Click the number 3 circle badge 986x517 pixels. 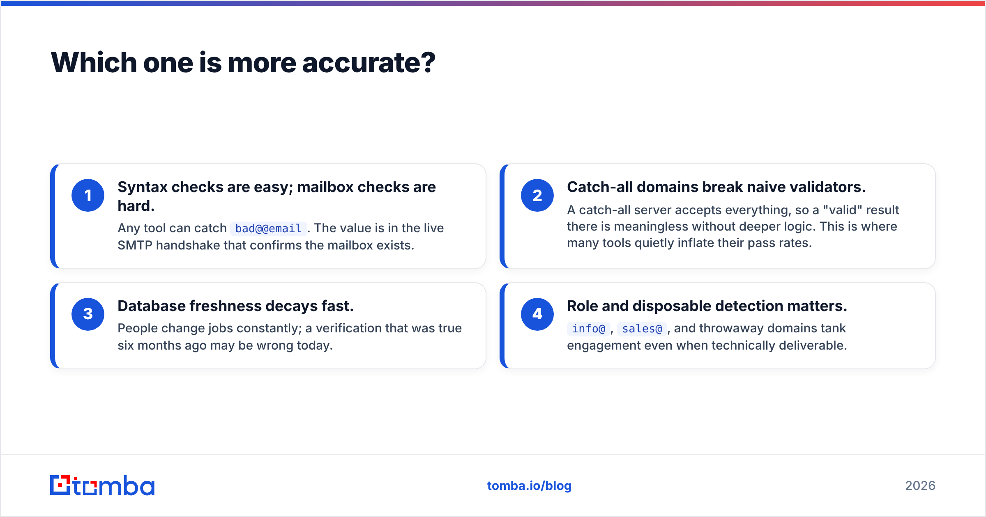[88, 314]
